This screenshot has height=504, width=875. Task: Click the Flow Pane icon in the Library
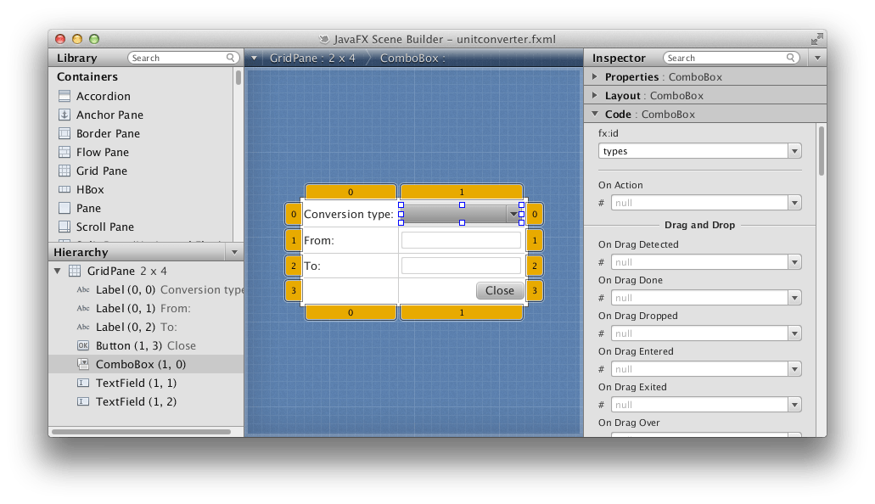tap(63, 152)
